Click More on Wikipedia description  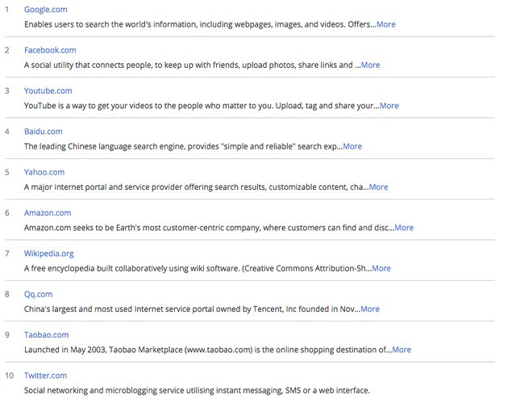381,268
